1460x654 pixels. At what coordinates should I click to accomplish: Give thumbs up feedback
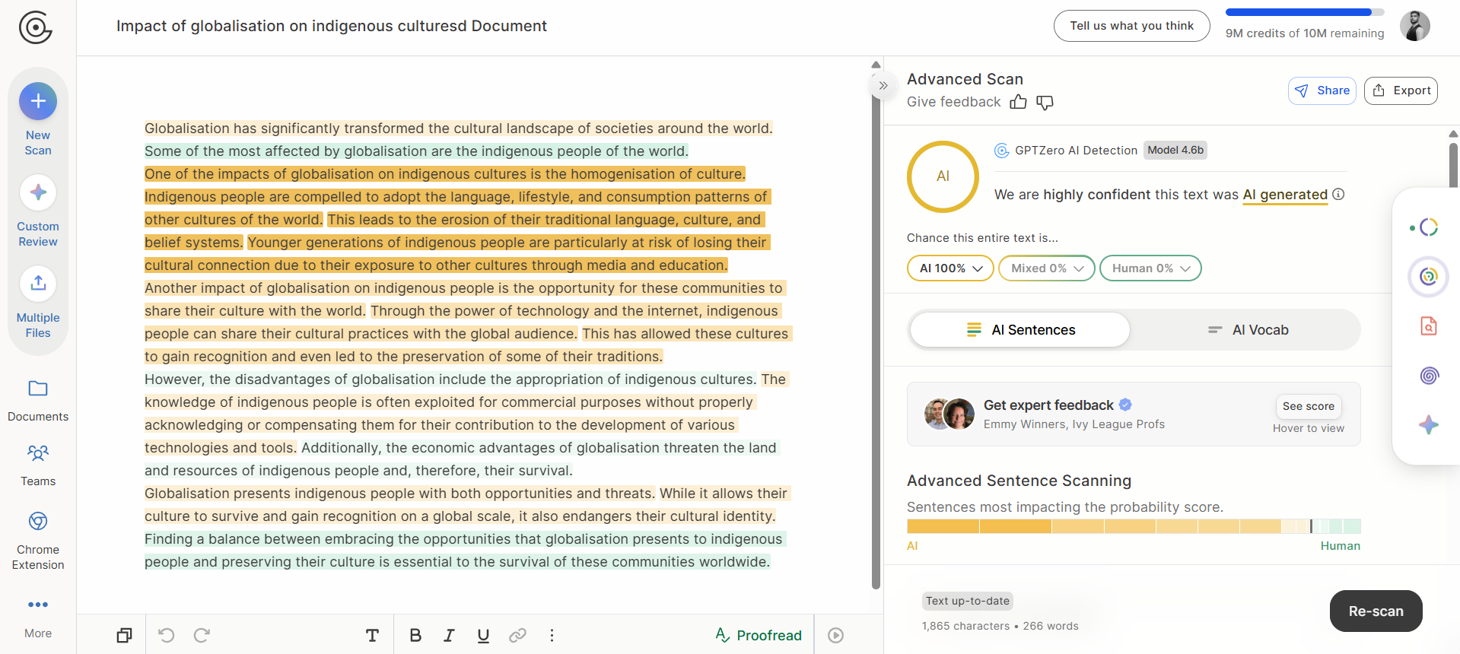(1018, 102)
